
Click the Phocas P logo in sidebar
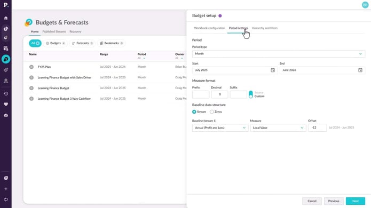[x=6, y=5]
